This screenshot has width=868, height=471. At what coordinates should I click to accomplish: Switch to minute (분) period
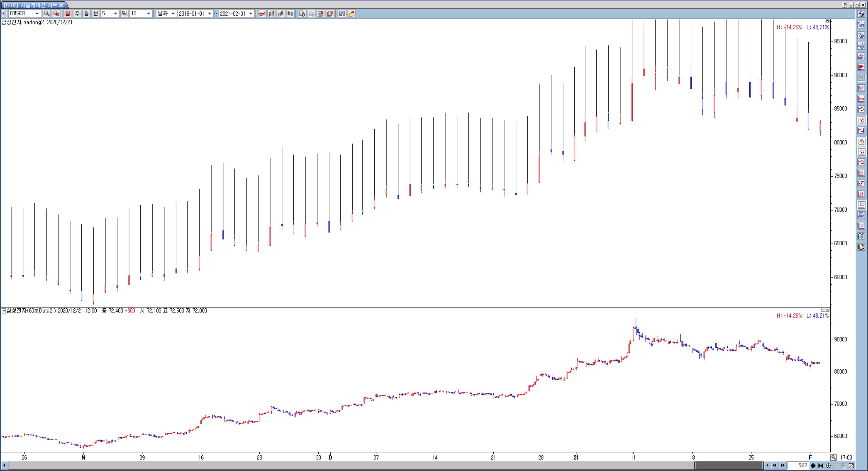click(96, 14)
